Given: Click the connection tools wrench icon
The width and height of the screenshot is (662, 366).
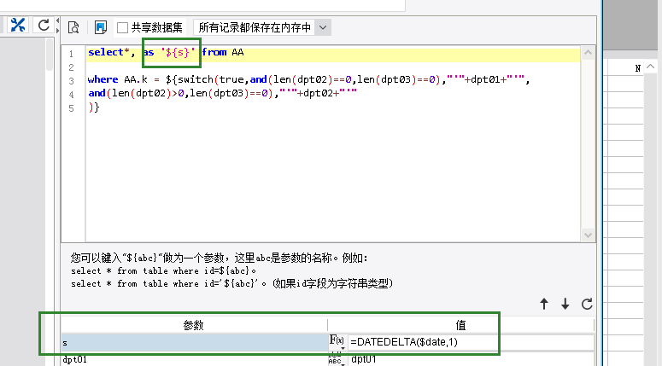Looking at the screenshot, I should click(x=17, y=25).
